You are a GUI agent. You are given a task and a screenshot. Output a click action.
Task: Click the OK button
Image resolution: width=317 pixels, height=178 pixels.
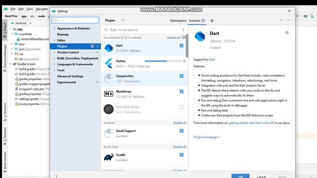click(241, 176)
